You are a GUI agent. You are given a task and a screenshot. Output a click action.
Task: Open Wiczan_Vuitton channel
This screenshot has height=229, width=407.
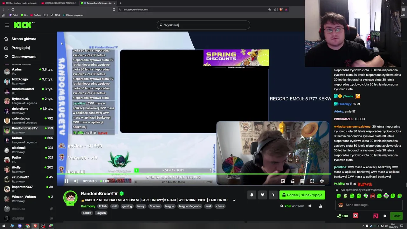pos(28,199)
